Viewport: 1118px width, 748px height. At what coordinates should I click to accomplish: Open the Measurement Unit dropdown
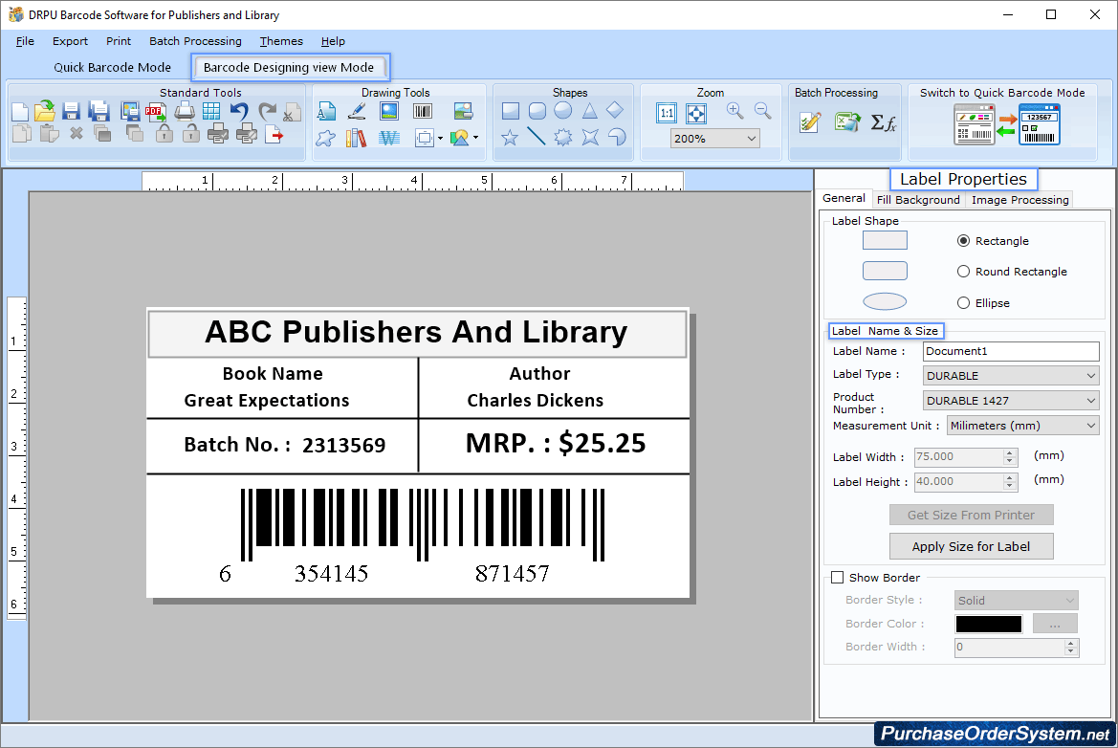pos(1022,426)
